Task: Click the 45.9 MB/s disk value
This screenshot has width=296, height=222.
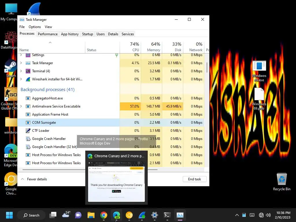Action: 173,106
